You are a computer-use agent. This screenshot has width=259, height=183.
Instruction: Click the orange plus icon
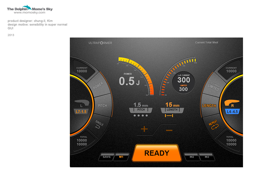[x=144, y=129]
